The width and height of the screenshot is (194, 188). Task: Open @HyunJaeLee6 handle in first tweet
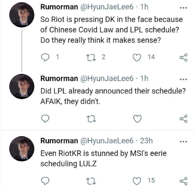107,7
